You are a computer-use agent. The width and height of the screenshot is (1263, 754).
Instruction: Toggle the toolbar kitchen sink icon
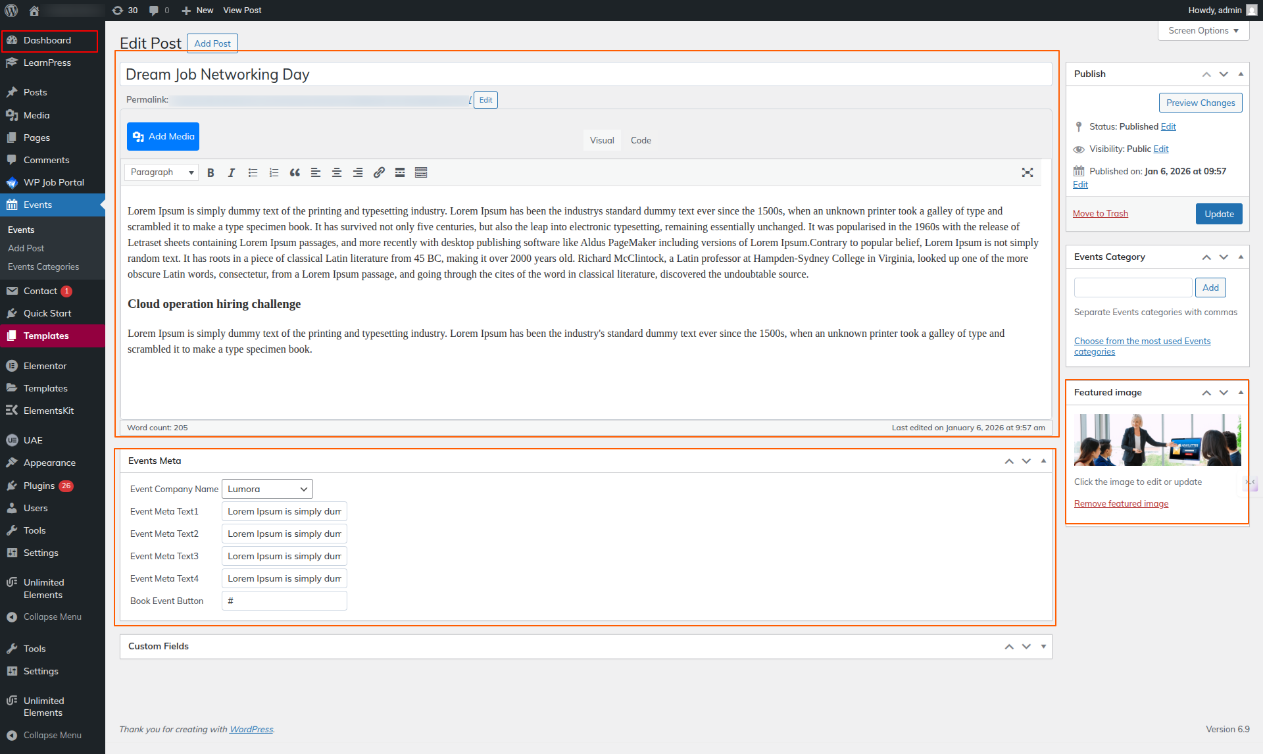click(421, 172)
